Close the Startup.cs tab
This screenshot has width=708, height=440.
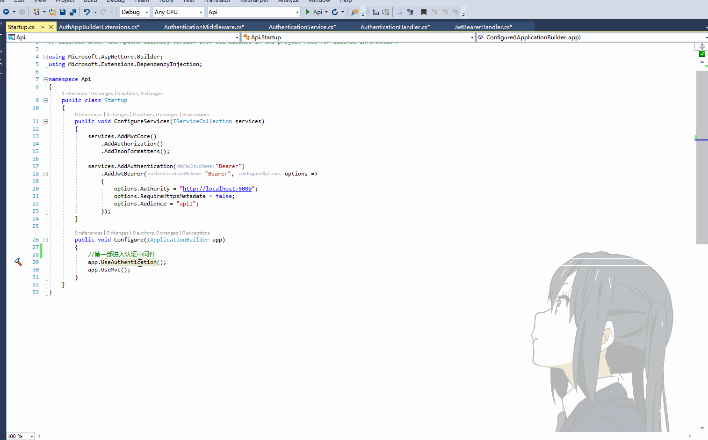[51, 27]
